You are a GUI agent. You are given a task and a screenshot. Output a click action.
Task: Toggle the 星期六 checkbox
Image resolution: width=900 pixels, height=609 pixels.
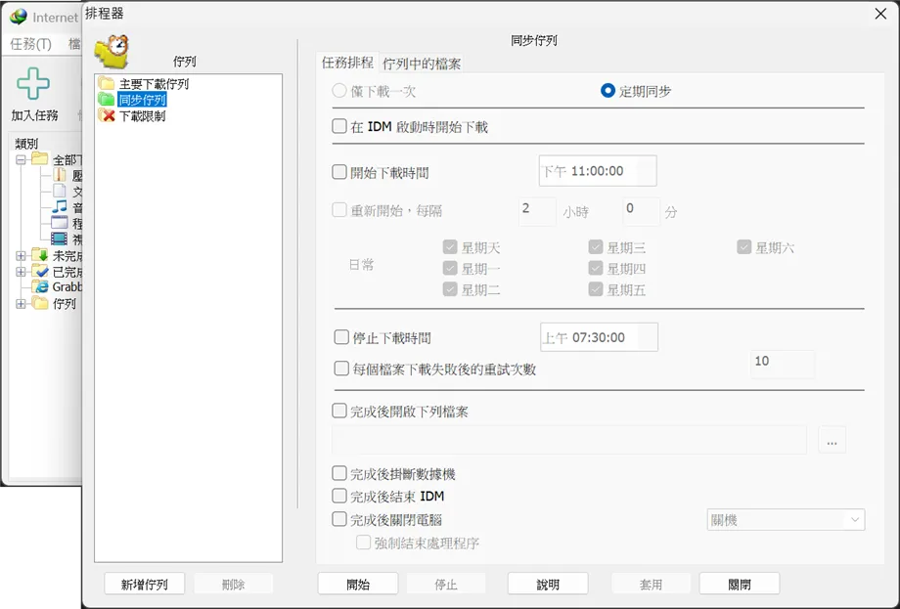[744, 247]
